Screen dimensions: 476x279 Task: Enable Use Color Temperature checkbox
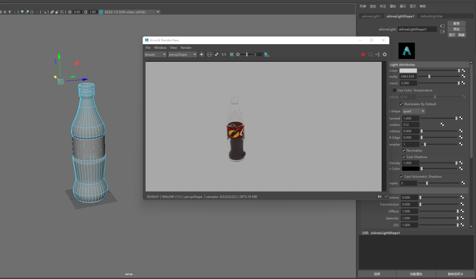[394, 90]
